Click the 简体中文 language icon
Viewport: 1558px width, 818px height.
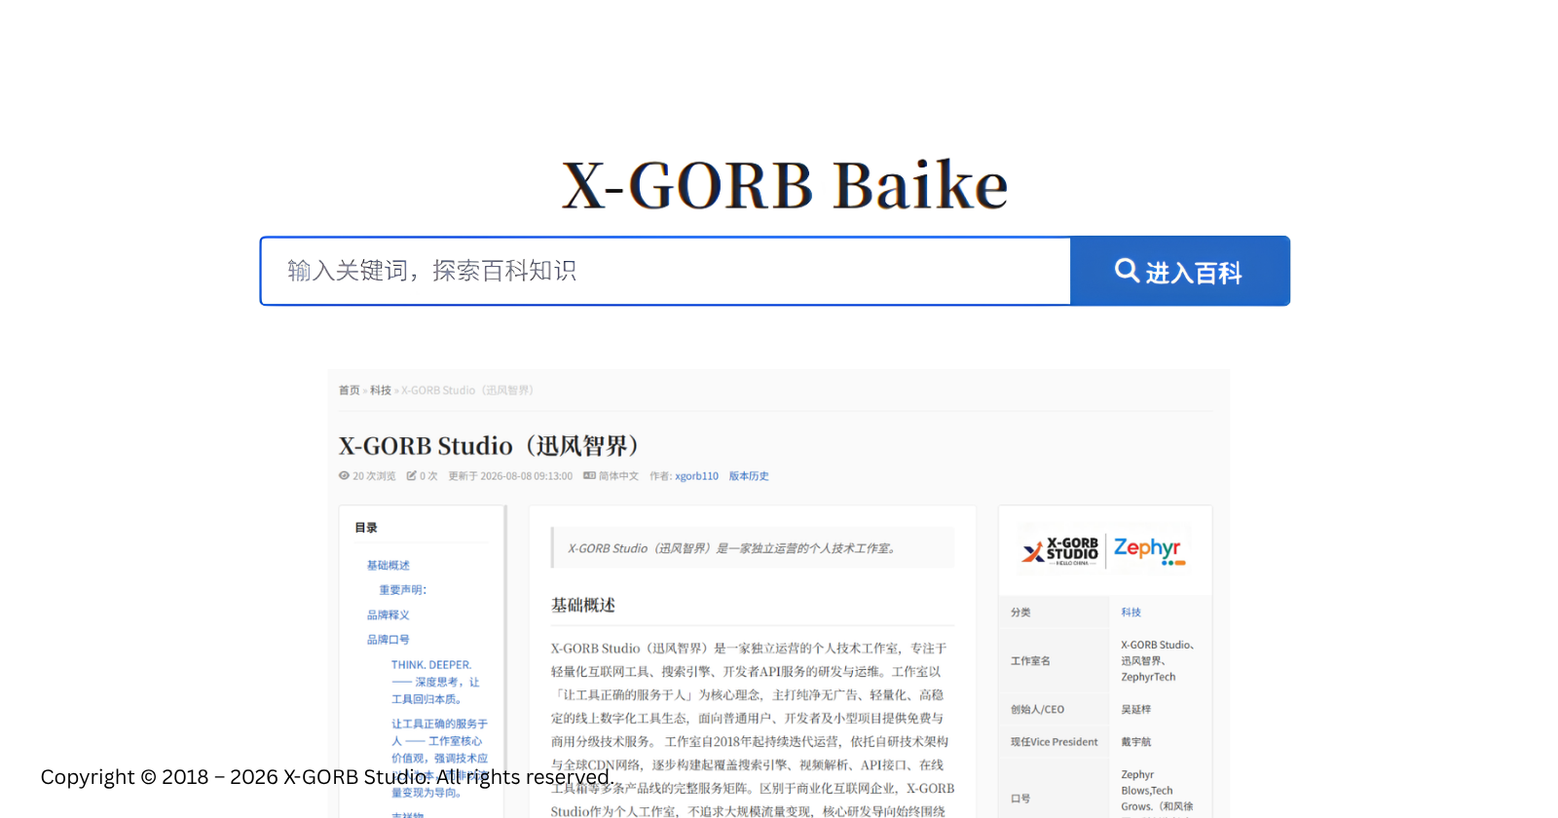[x=589, y=476]
